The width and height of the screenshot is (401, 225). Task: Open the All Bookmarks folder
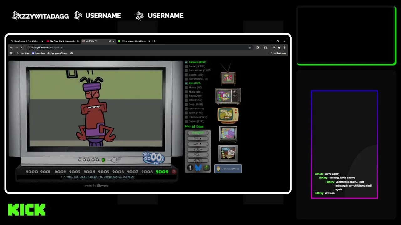point(278,53)
